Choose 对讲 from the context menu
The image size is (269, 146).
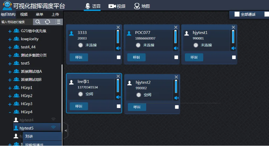click(x=29, y=137)
